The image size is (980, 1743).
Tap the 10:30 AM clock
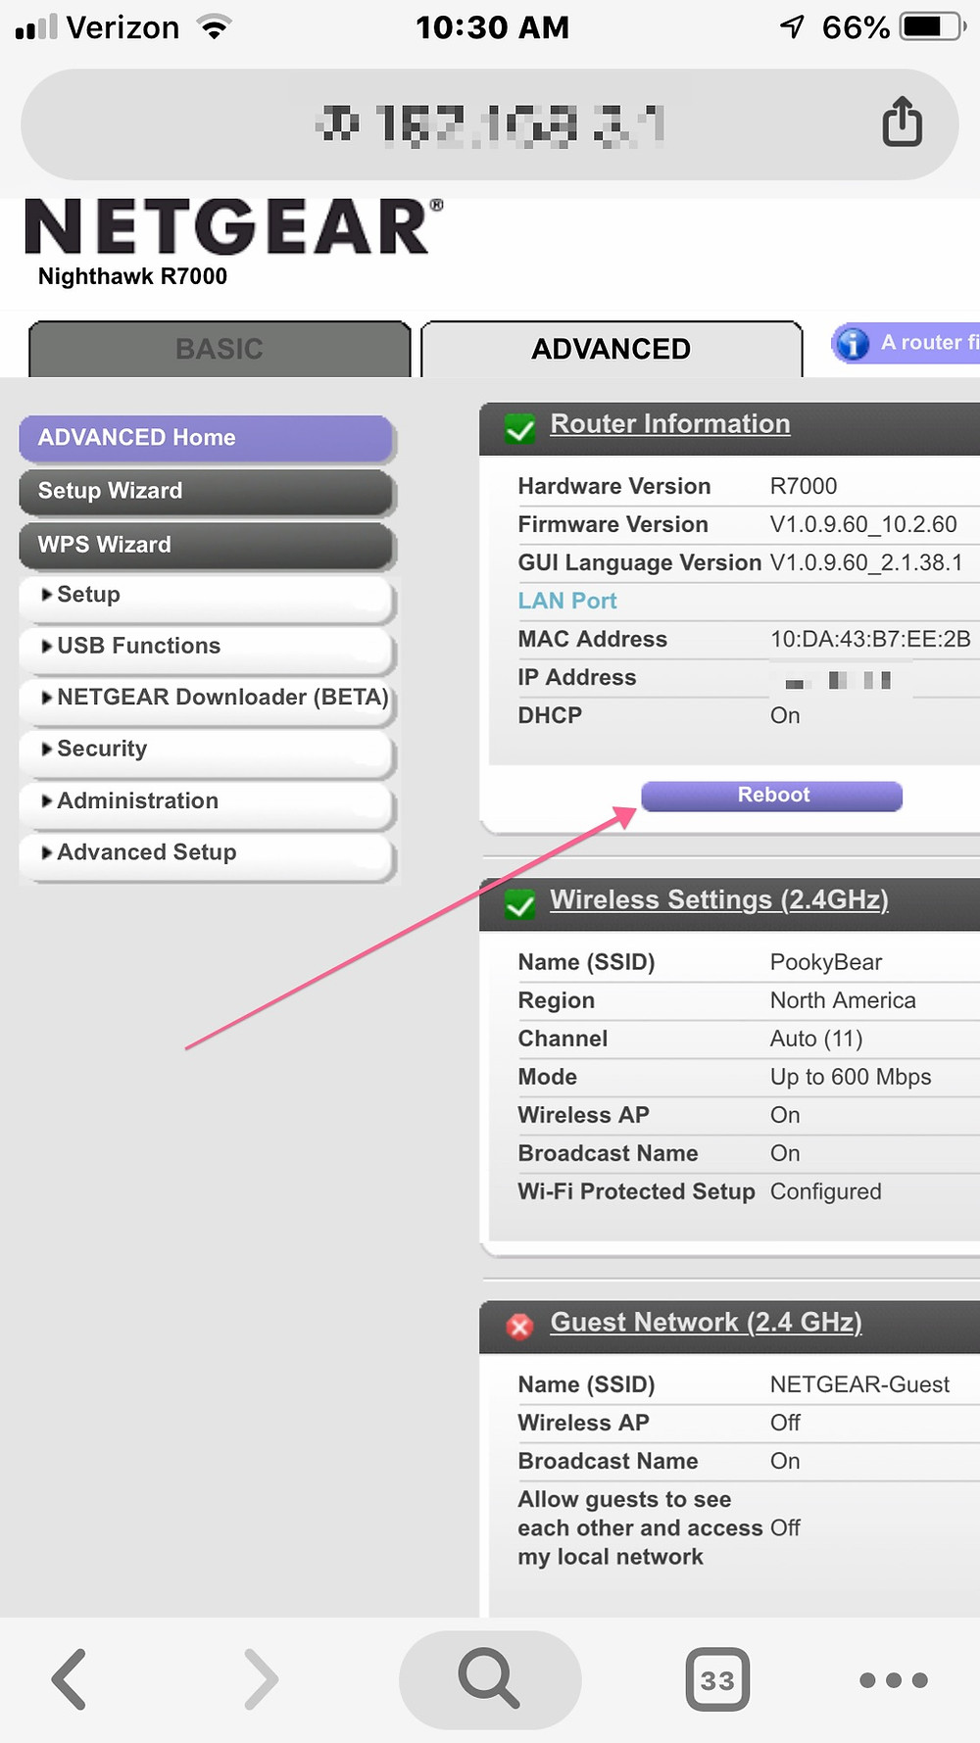(492, 27)
